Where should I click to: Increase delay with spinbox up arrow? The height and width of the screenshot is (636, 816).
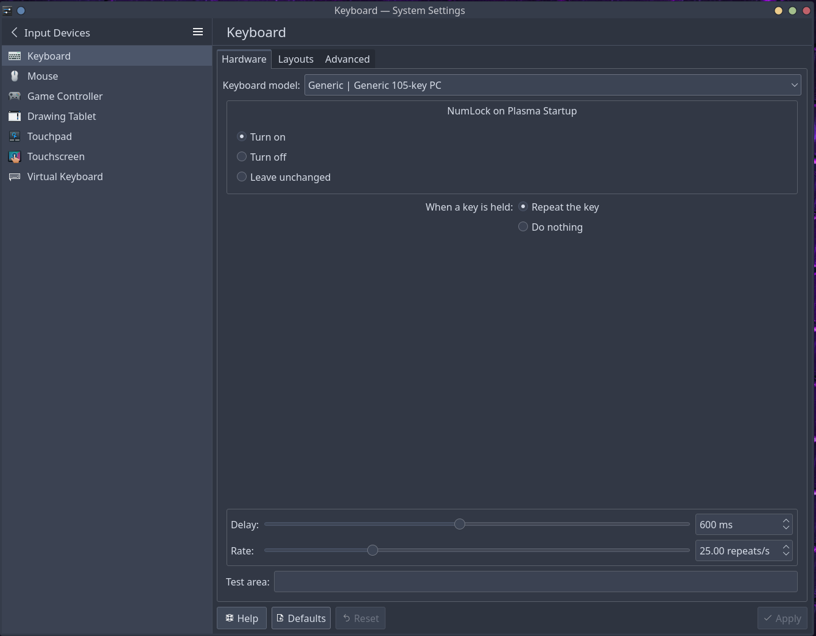coord(786,521)
